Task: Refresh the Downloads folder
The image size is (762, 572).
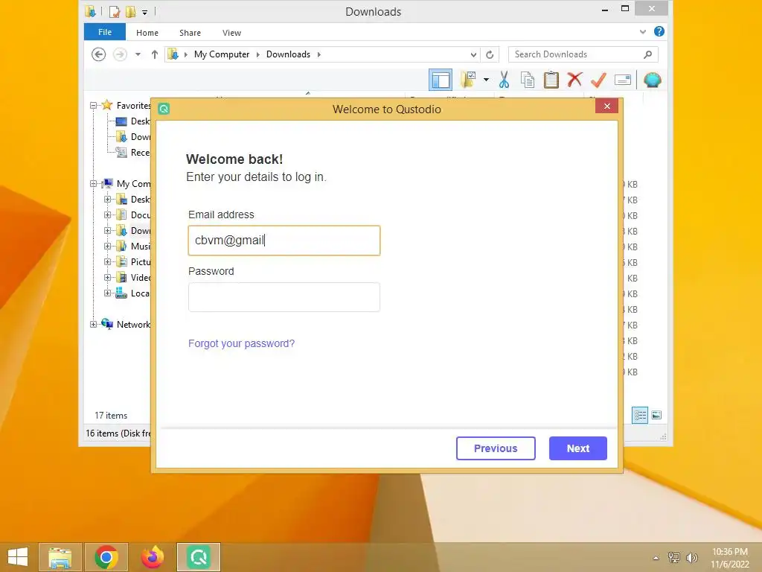Action: click(490, 55)
